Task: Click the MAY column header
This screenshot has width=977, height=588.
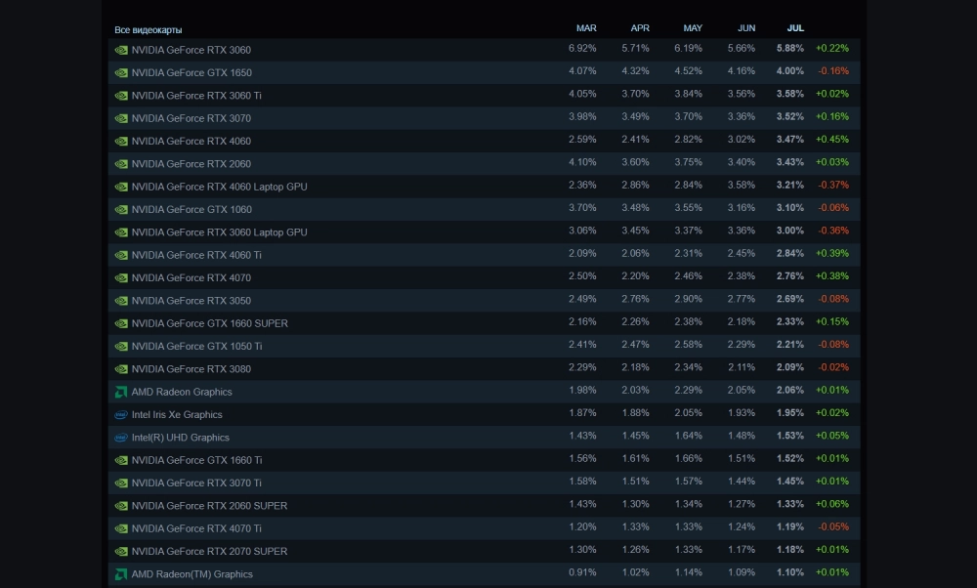Action: click(693, 28)
